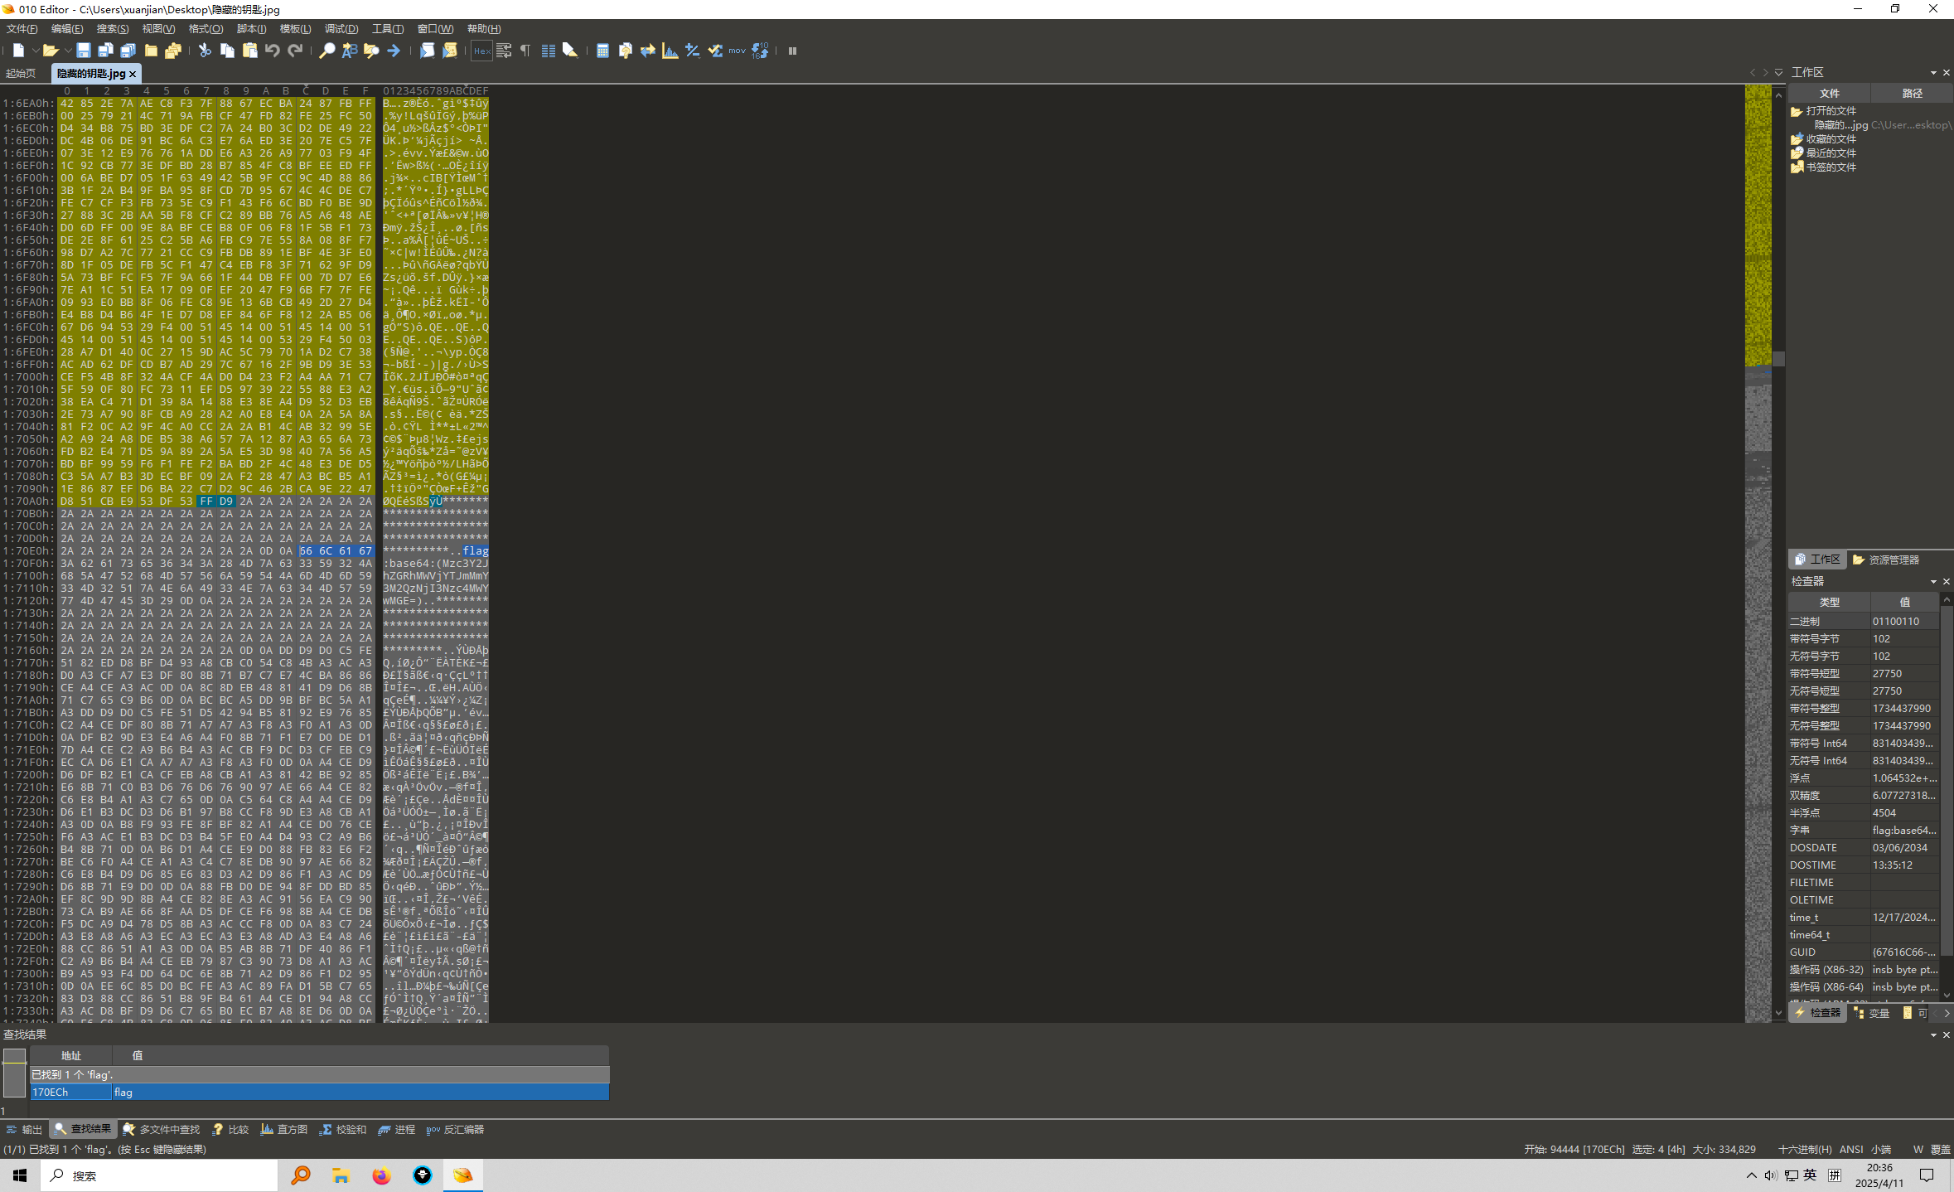The width and height of the screenshot is (1954, 1192).
Task: Open the Calculator tool icon
Action: [602, 51]
